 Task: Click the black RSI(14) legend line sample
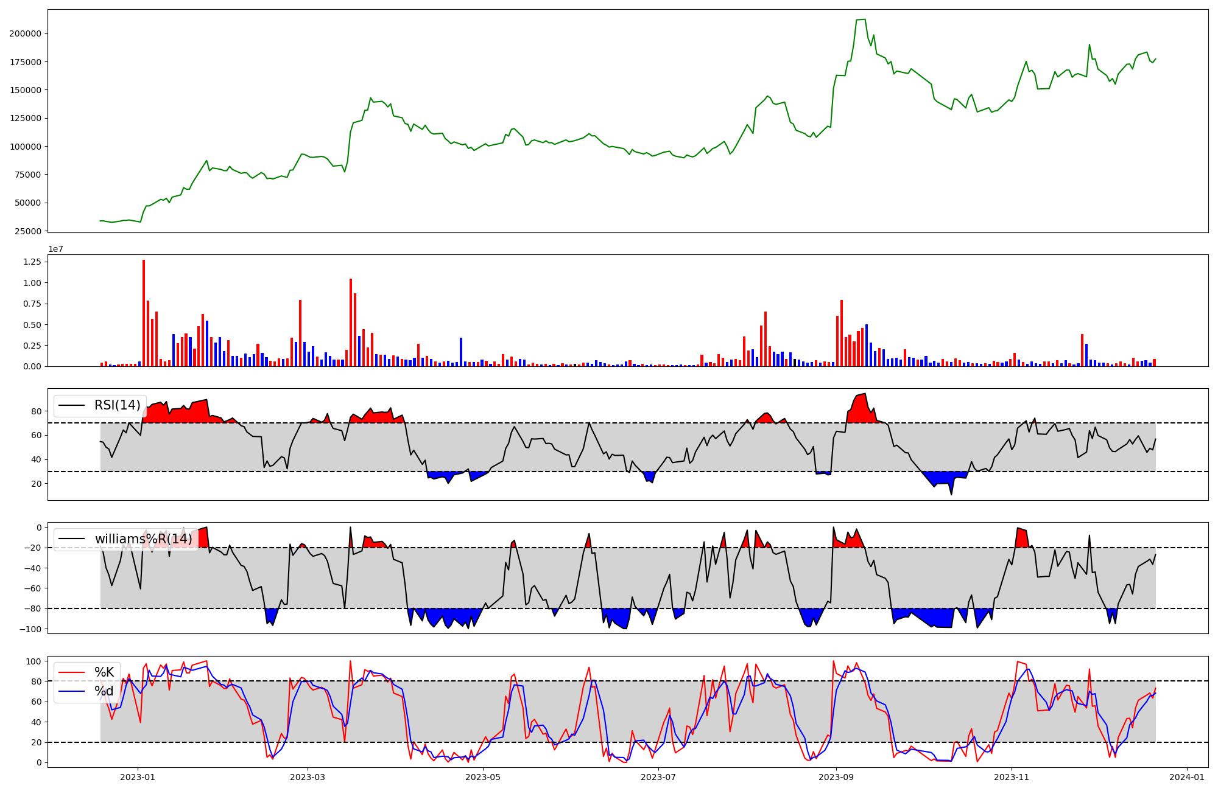click(x=71, y=405)
